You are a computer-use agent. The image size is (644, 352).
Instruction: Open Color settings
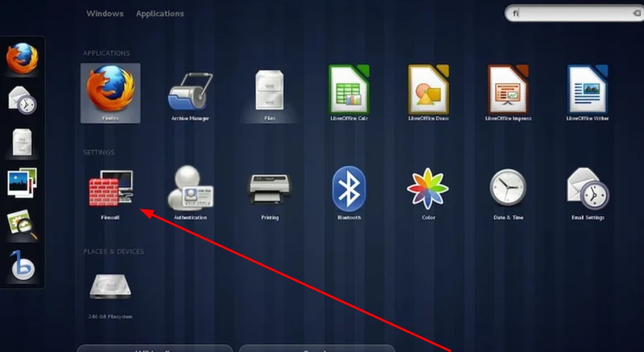[428, 194]
